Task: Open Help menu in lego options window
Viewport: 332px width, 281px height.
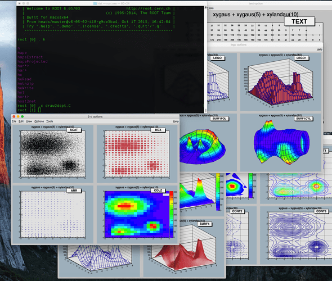Action: [319, 49]
